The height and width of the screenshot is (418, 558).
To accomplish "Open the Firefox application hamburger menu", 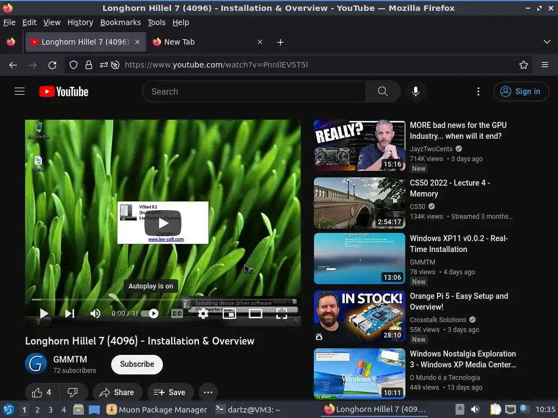I will [545, 65].
